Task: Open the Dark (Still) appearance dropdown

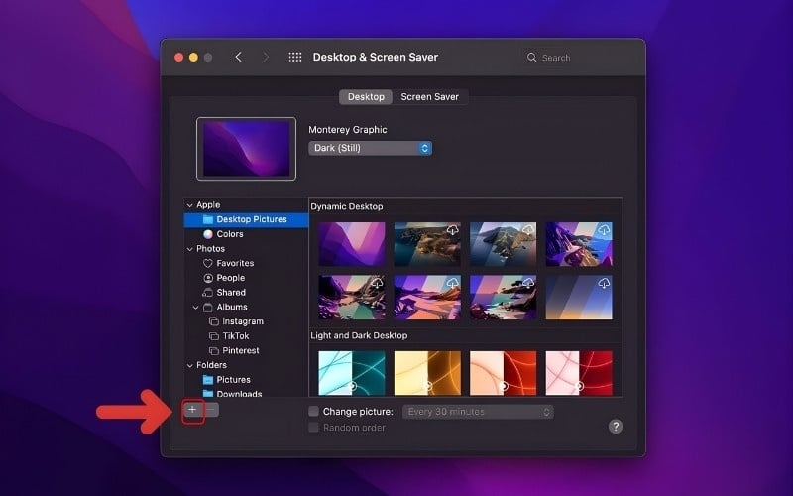Action: click(370, 148)
